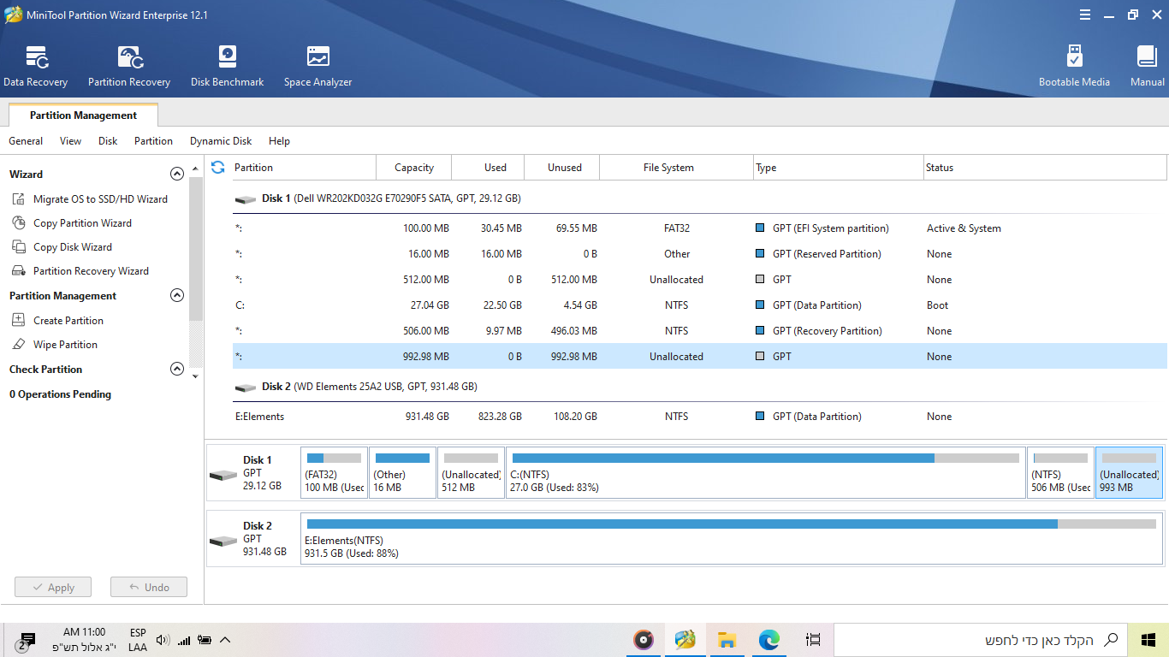Open notification center icon
The width and height of the screenshot is (1169, 657).
pyautogui.click(x=27, y=640)
